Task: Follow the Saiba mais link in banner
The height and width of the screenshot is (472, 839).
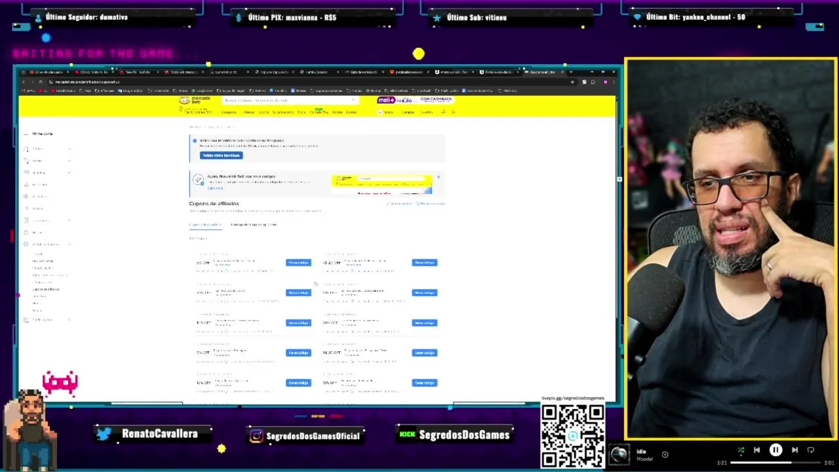Action: (215, 188)
